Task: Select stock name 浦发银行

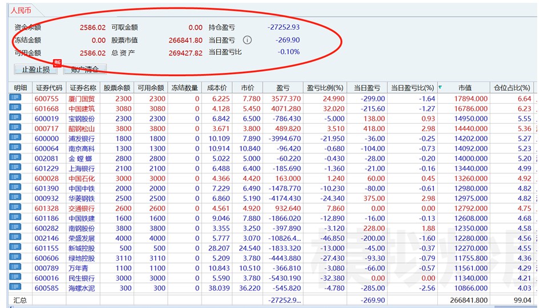Action: tap(82, 139)
